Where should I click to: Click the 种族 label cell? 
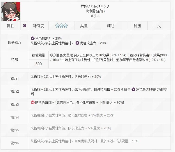137,26
